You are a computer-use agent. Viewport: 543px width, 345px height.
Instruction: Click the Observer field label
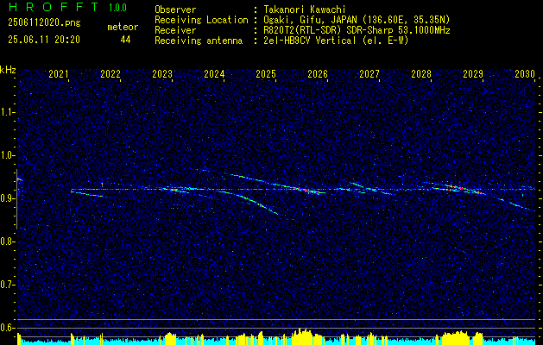pyautogui.click(x=175, y=9)
